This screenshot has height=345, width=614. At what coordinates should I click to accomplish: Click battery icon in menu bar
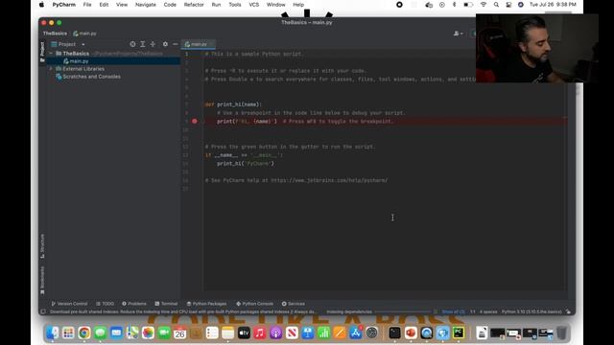pyautogui.click(x=468, y=5)
